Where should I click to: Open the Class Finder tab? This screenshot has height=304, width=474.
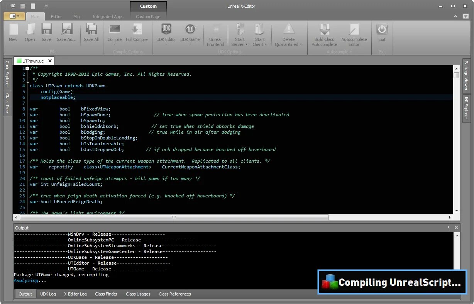tap(106, 294)
